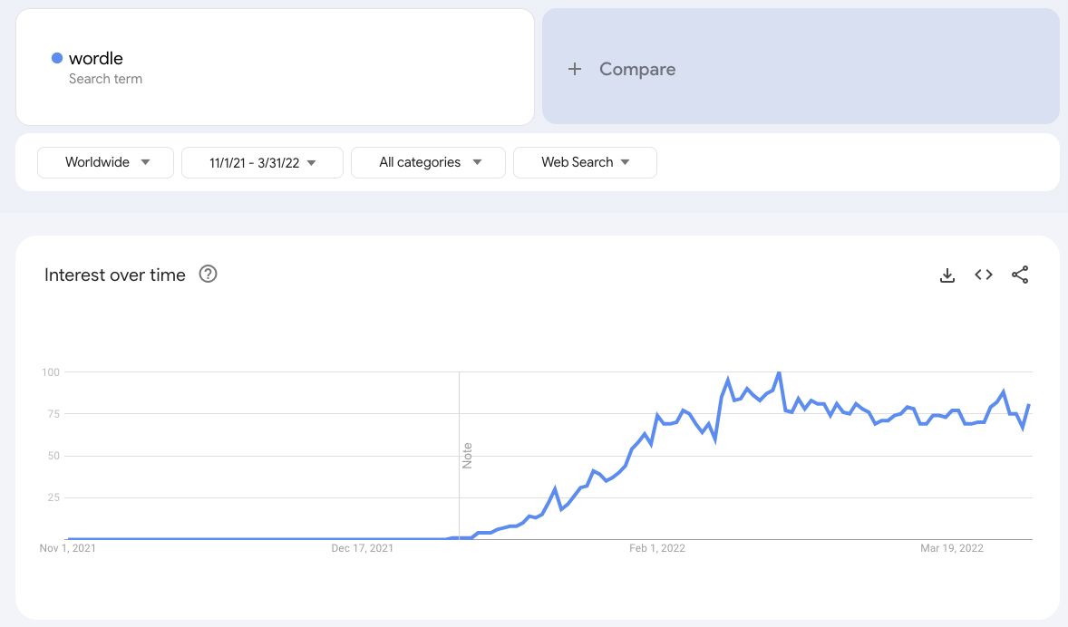The width and height of the screenshot is (1068, 627).
Task: Download the Interest over time data
Action: point(947,275)
